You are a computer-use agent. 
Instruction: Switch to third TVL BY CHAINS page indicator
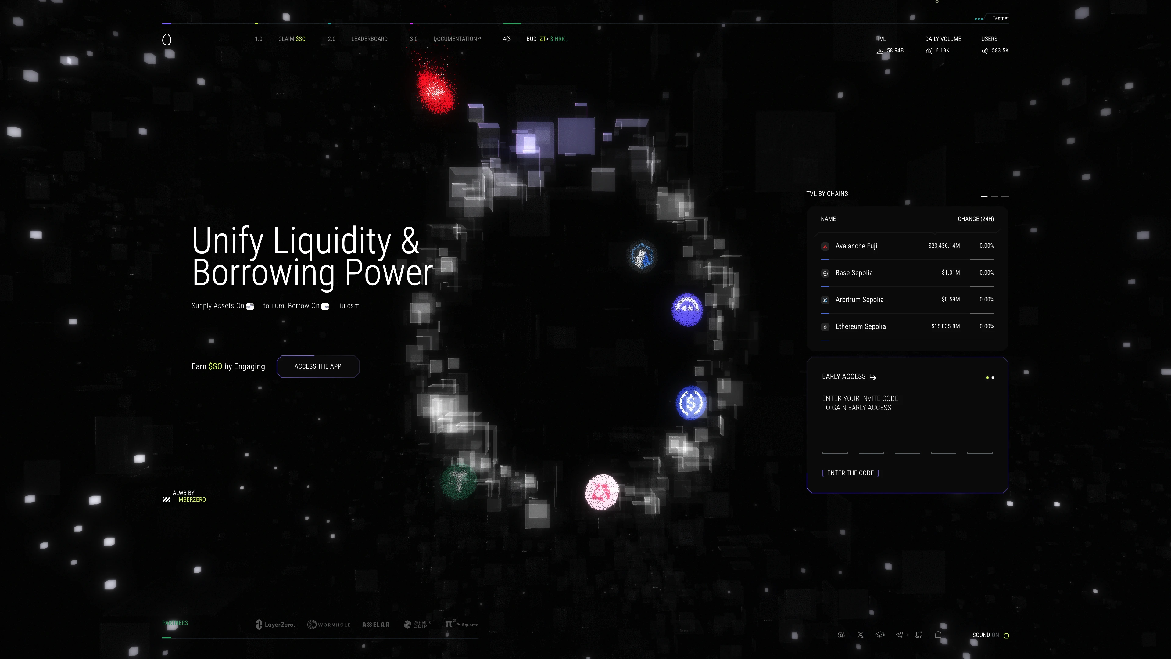click(x=1005, y=196)
